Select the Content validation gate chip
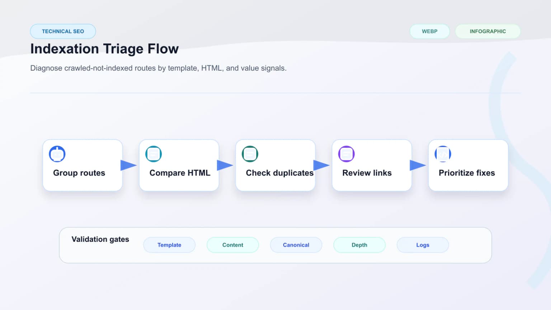This screenshot has width=551, height=310. point(233,245)
